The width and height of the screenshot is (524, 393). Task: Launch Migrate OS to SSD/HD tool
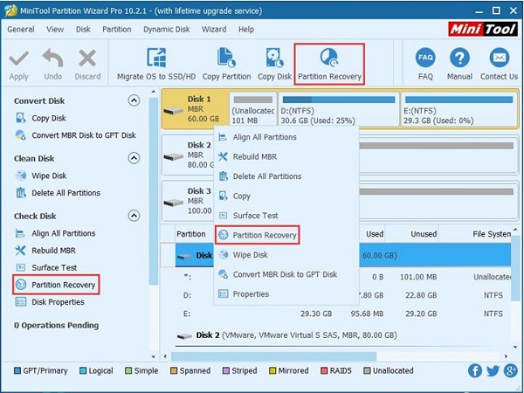(x=156, y=65)
